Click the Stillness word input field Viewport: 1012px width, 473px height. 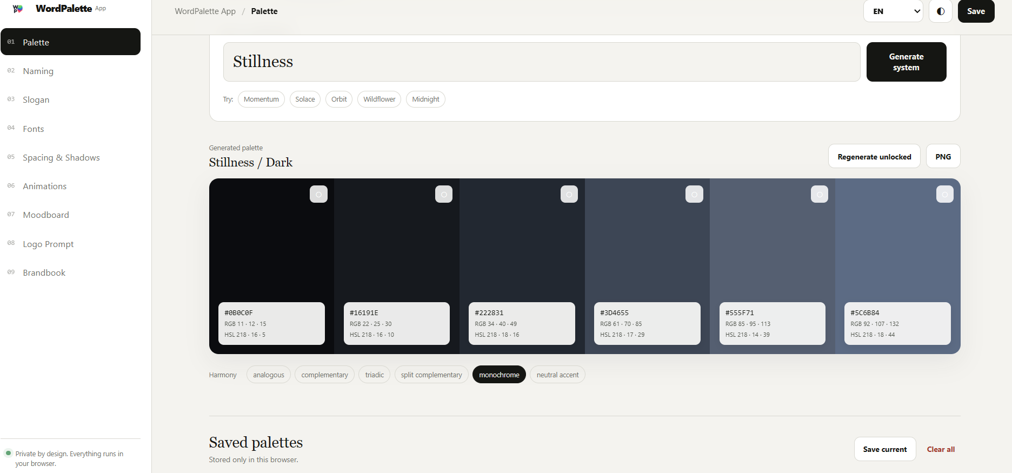(x=542, y=62)
